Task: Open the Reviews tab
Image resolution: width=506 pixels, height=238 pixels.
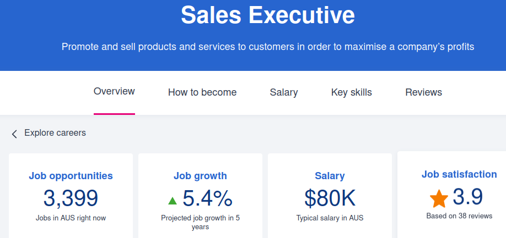Action: [424, 93]
